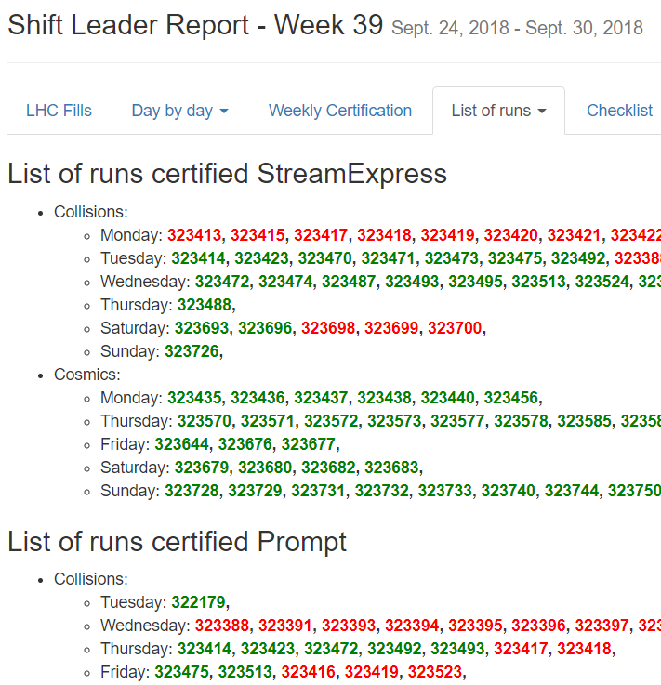Click run 323744 in Cosmics Sunday

(571, 491)
